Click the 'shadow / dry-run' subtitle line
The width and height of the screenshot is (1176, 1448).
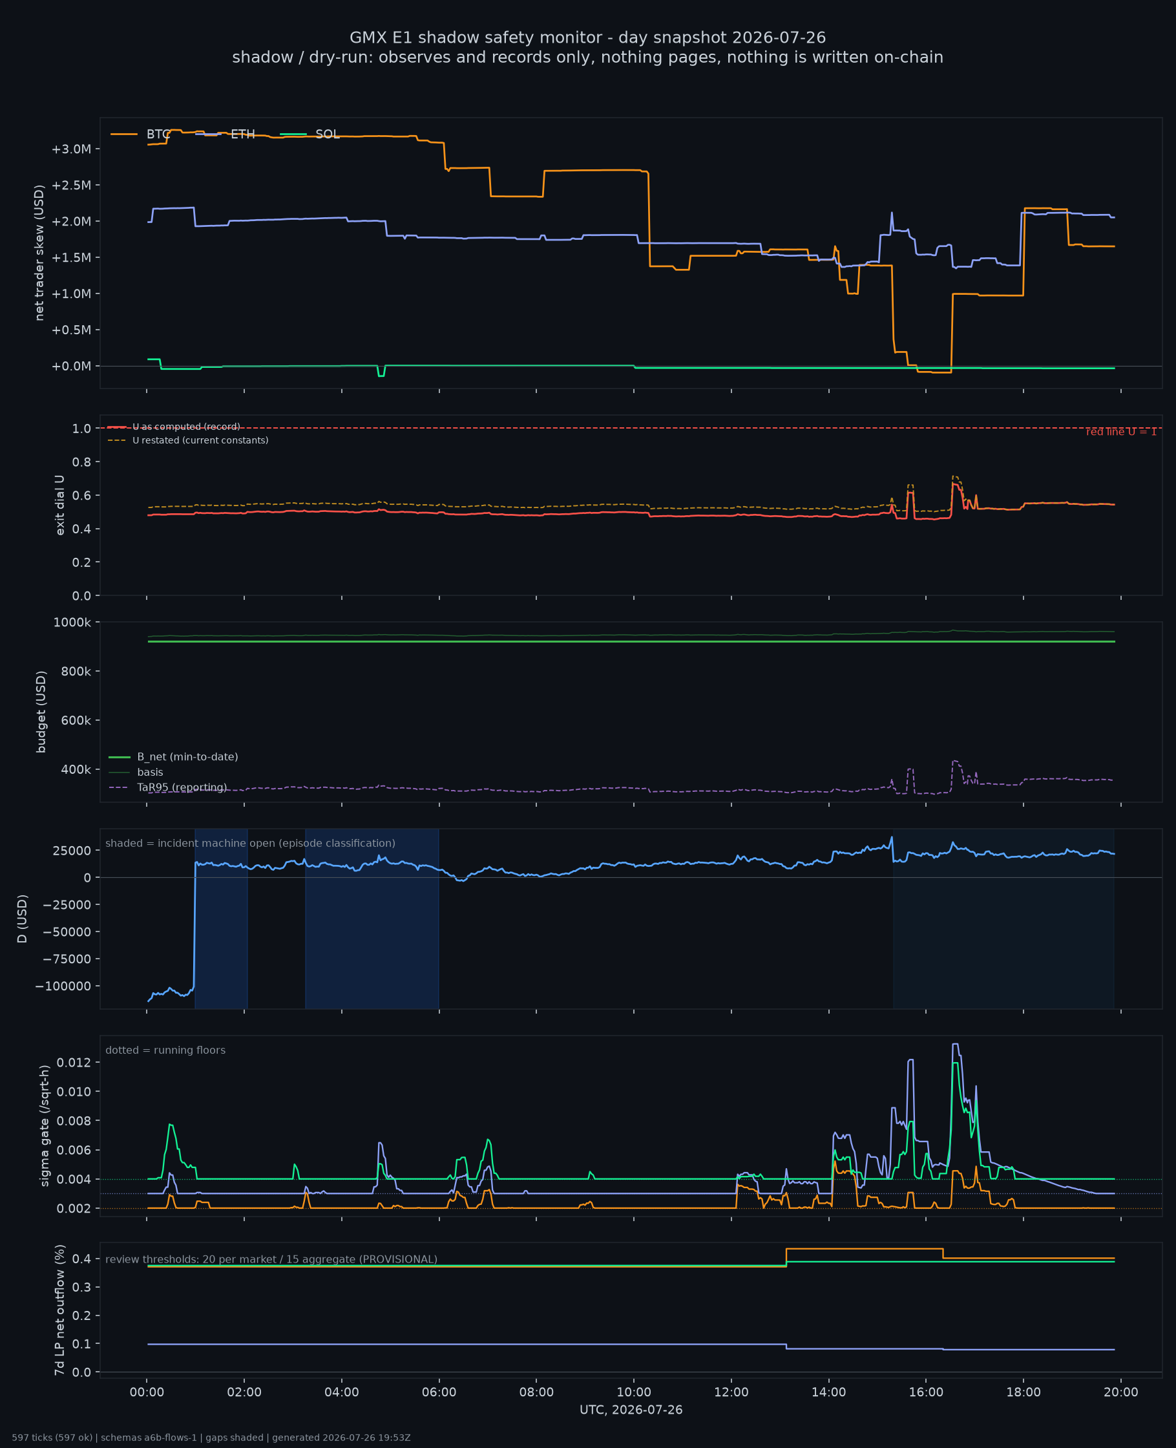[587, 57]
